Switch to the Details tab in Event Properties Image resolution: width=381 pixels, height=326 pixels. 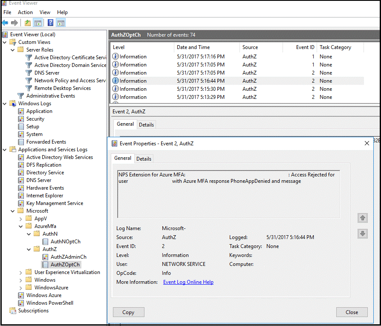click(144, 158)
